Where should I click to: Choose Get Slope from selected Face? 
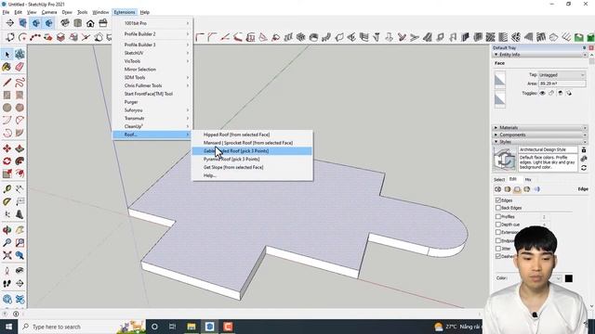tap(252, 167)
